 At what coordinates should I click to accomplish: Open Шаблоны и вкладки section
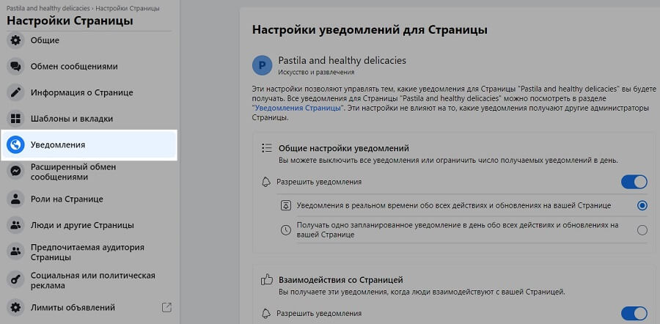click(x=89, y=119)
